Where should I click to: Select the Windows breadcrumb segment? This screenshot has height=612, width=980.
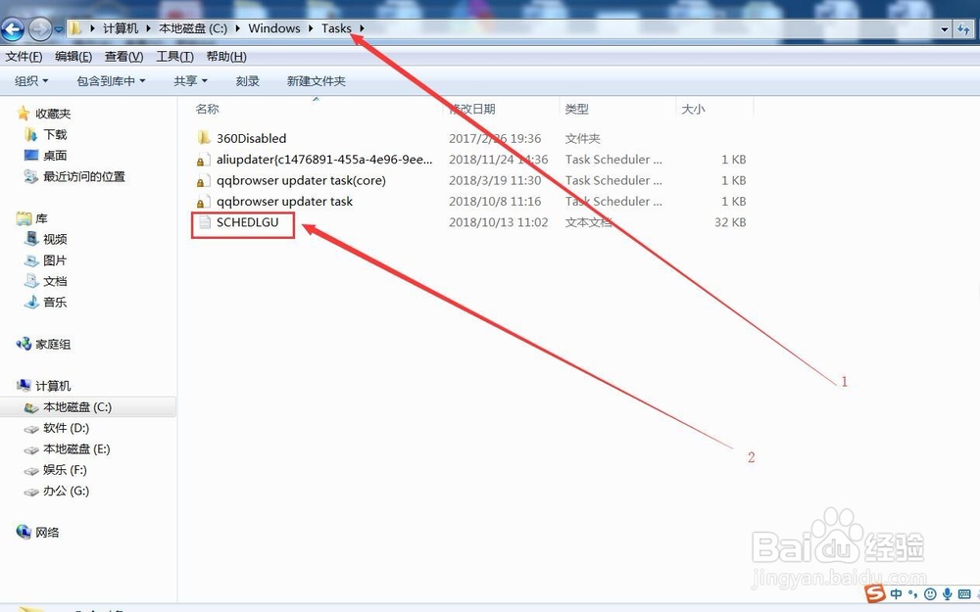(x=274, y=28)
